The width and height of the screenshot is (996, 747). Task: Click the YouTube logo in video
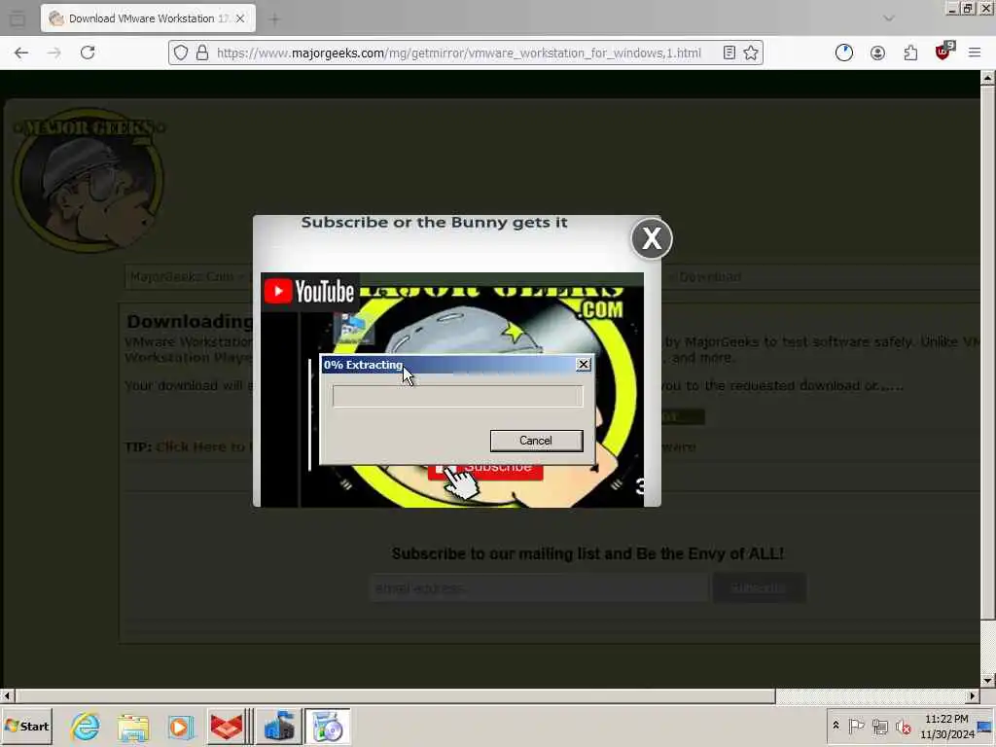point(309,292)
